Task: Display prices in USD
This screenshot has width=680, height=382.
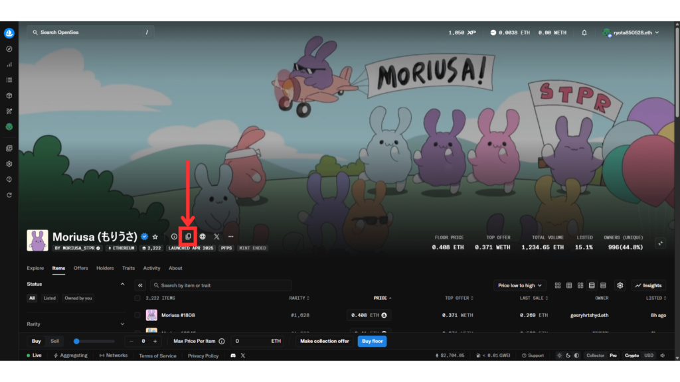Action: coord(648,355)
